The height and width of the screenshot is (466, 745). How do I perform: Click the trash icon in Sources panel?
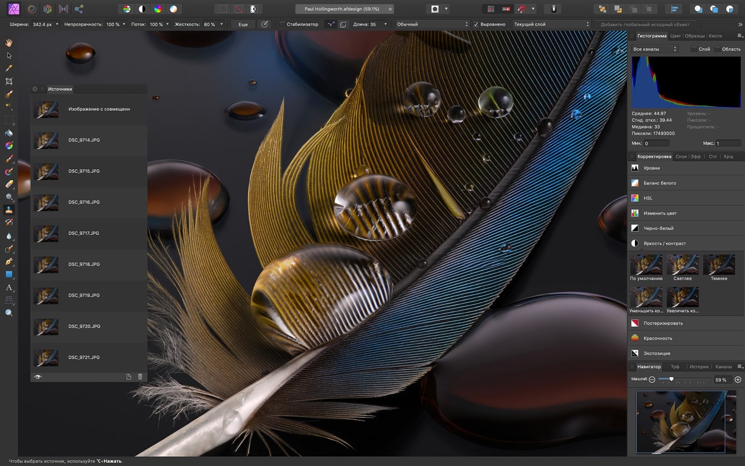click(140, 377)
